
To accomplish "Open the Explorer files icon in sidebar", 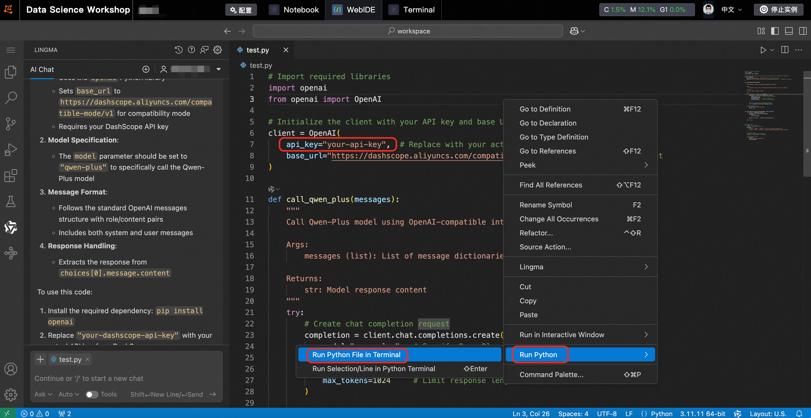I will click(x=11, y=72).
